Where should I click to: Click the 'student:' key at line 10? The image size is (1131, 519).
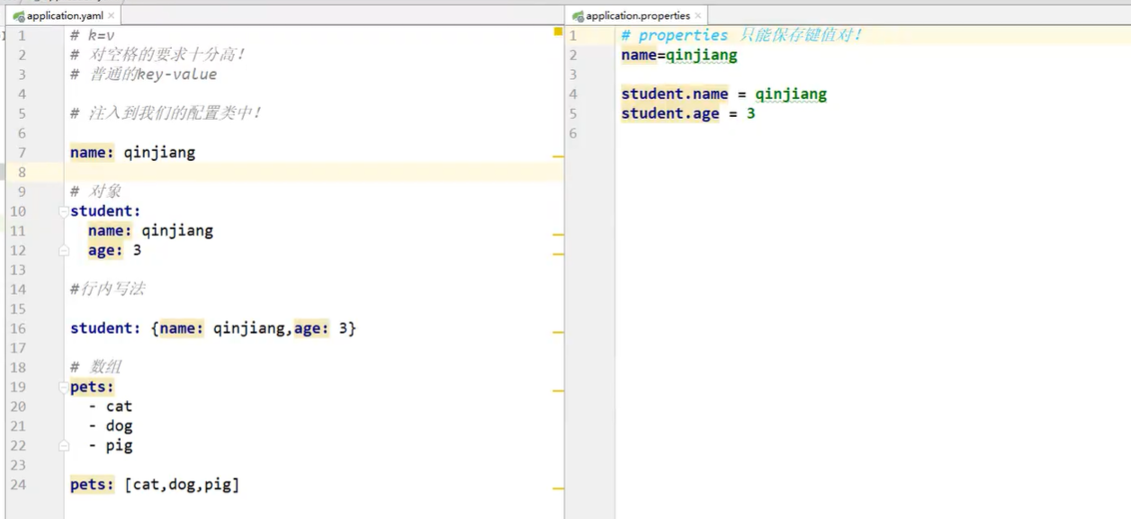[x=105, y=211]
